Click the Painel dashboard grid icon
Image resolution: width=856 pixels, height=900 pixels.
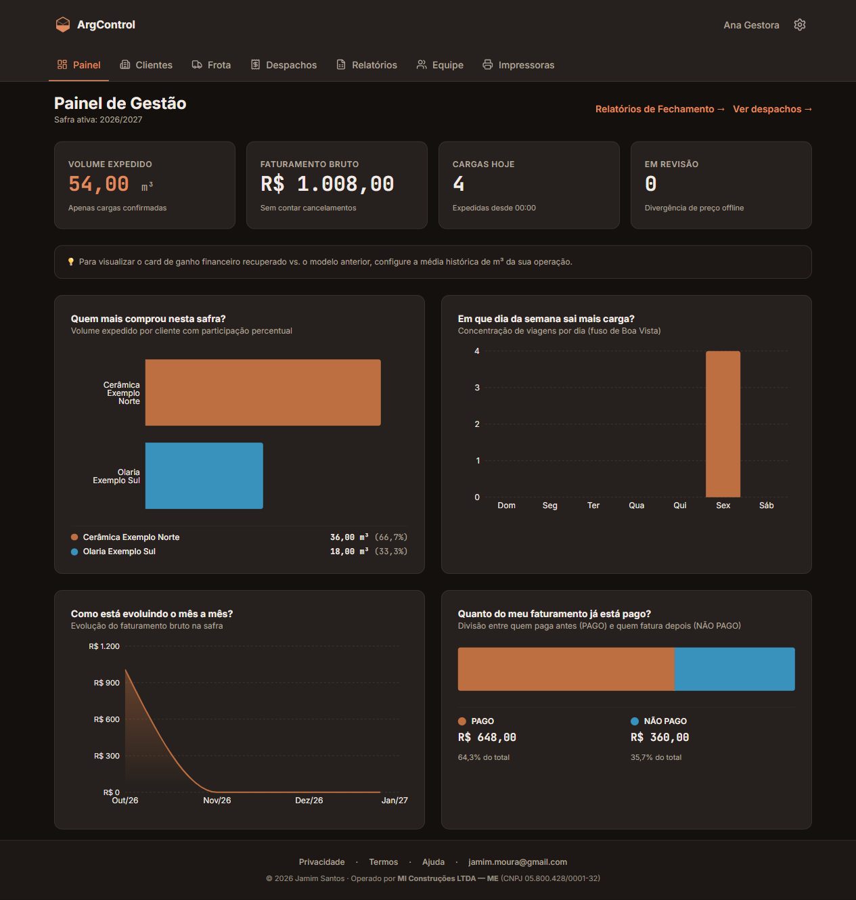62,64
